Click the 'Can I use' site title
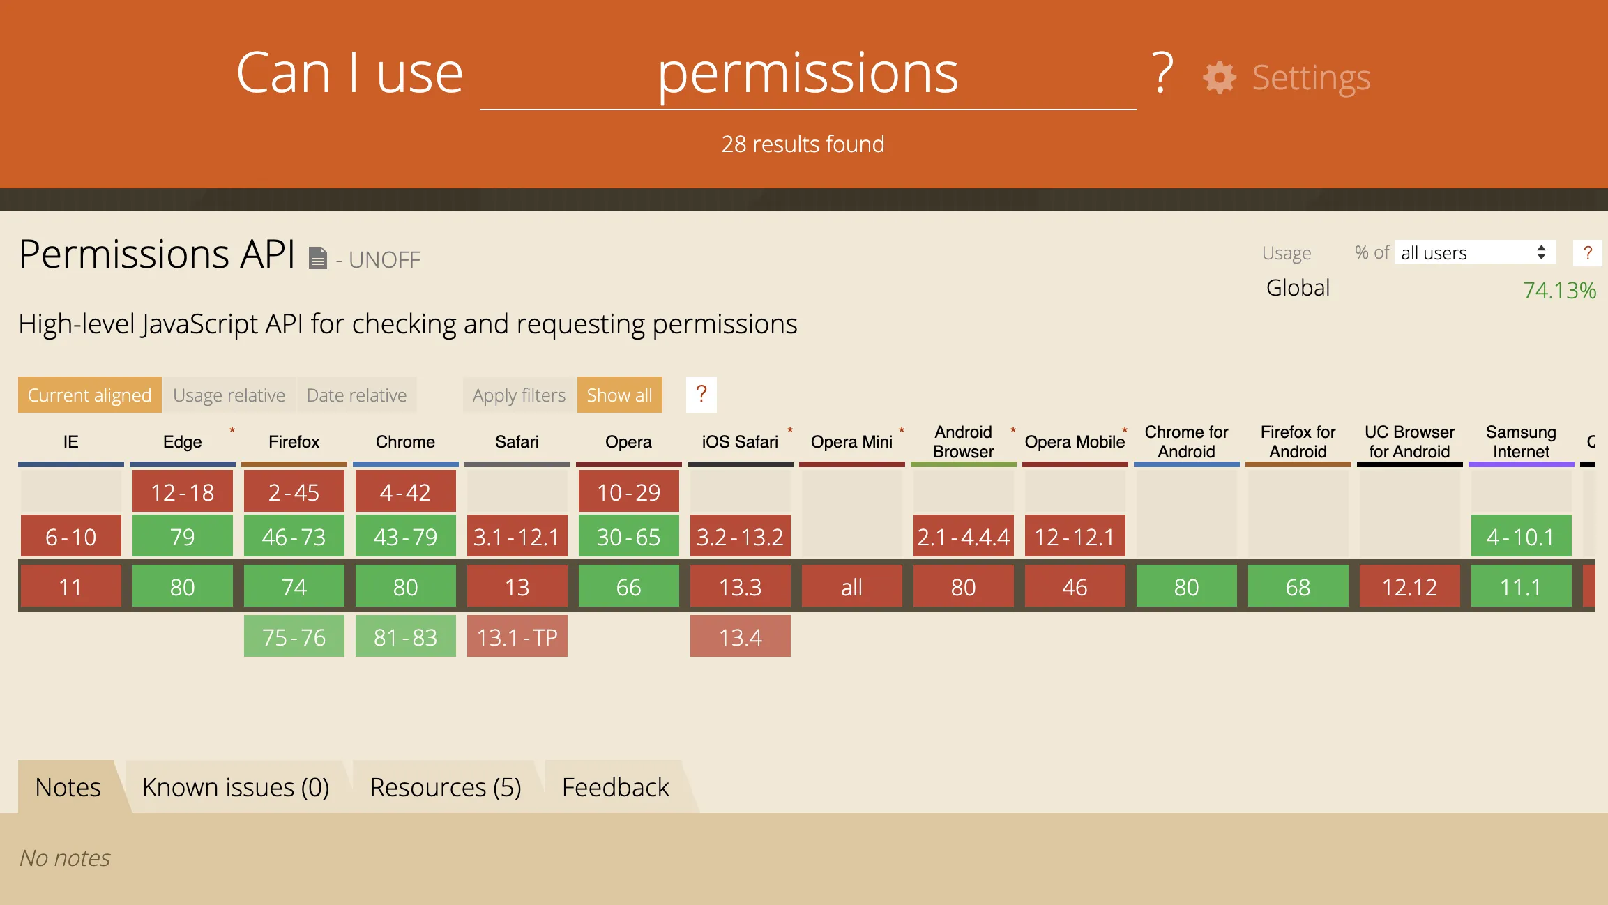 (349, 73)
